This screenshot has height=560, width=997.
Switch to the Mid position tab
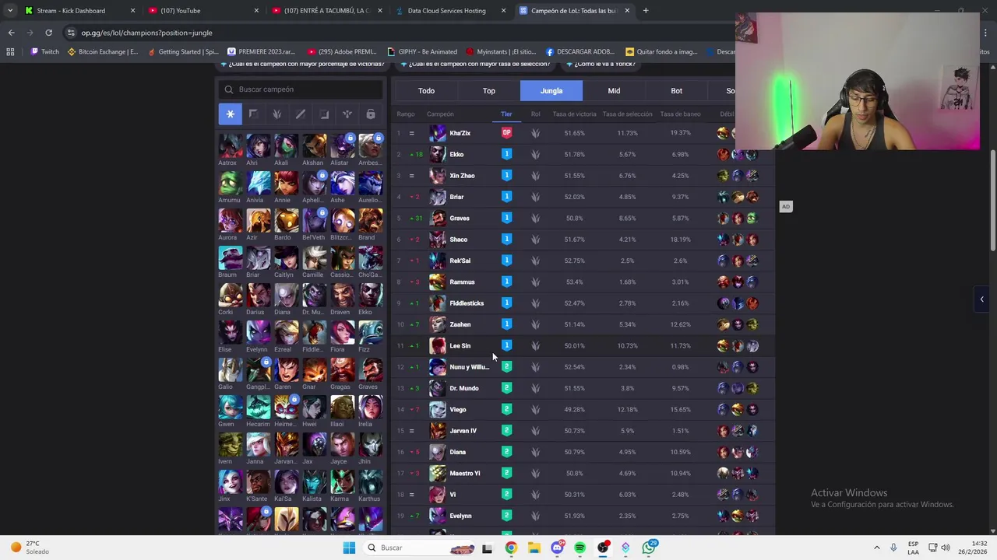click(x=614, y=91)
